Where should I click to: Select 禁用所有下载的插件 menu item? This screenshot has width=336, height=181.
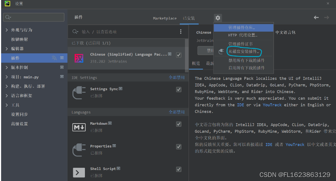[244, 60]
